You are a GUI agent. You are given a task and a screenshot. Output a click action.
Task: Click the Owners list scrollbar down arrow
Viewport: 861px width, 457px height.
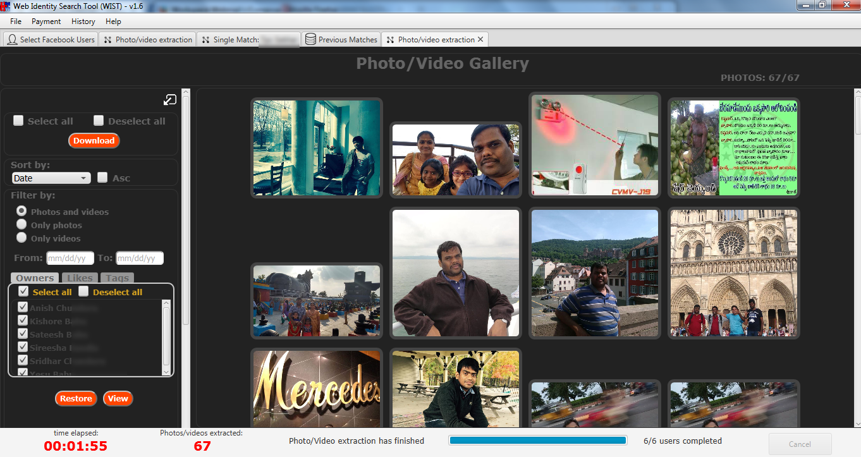tap(166, 371)
